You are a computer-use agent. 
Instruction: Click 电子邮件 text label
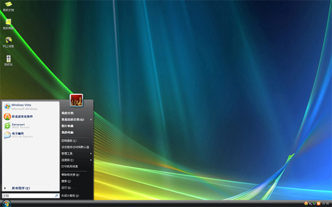[18, 134]
